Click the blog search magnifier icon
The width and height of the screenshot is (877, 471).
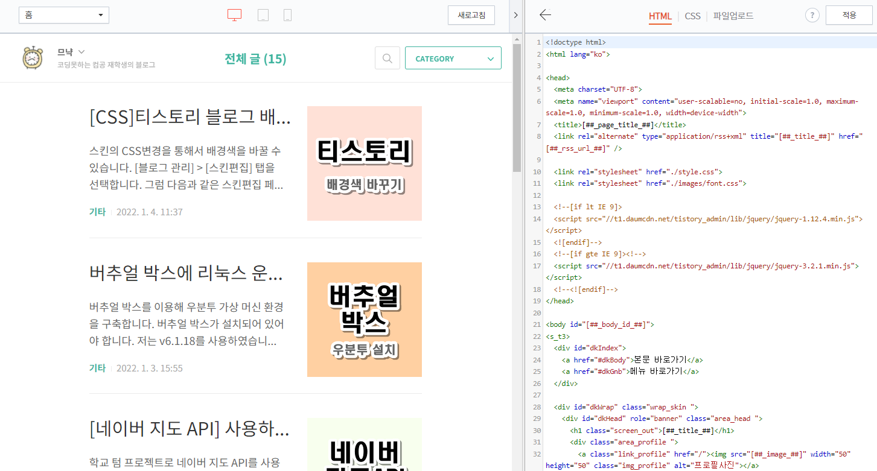coord(387,58)
